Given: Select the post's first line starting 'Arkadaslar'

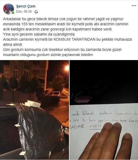Looking at the screenshot, I should coord(63,19).
